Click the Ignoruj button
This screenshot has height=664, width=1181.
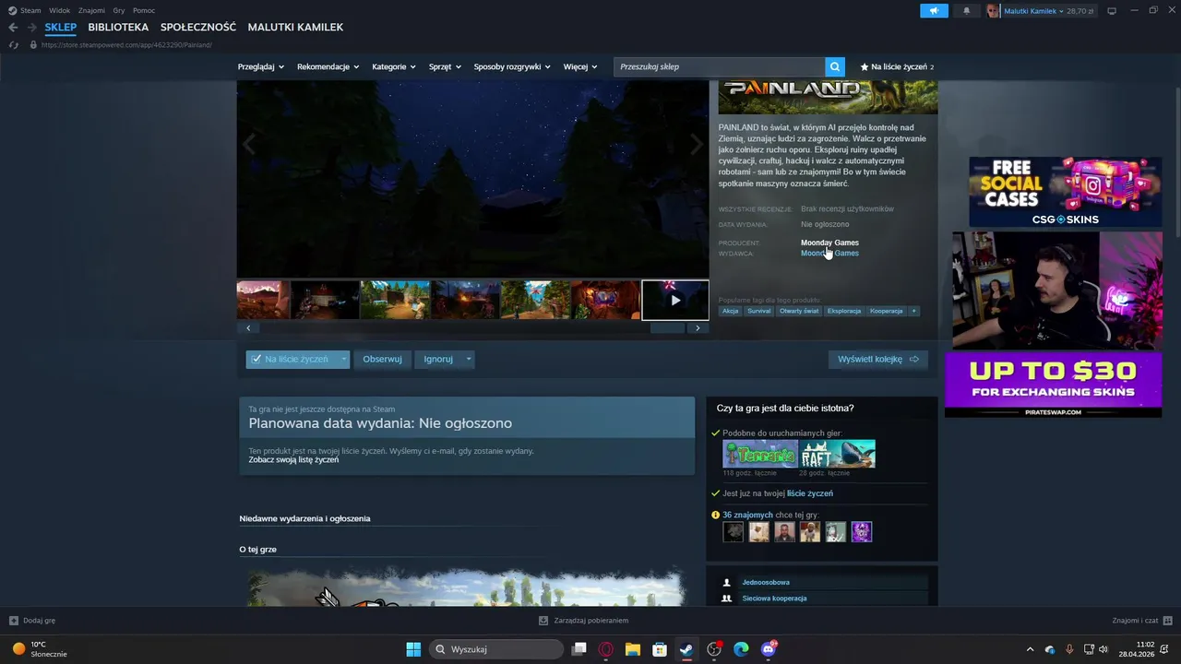coord(438,359)
